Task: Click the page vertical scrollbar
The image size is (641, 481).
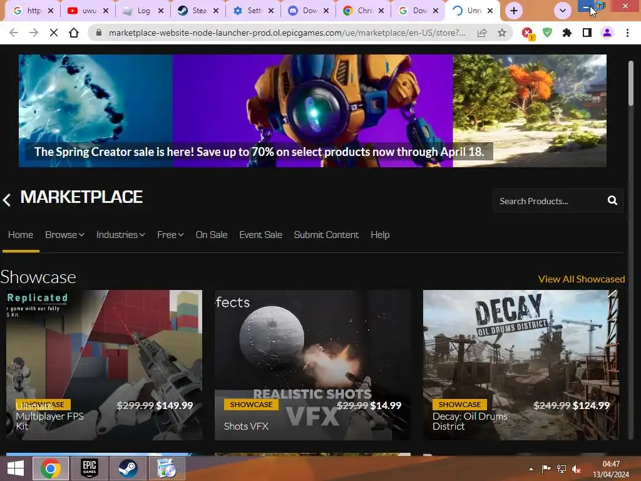Action: tap(631, 84)
